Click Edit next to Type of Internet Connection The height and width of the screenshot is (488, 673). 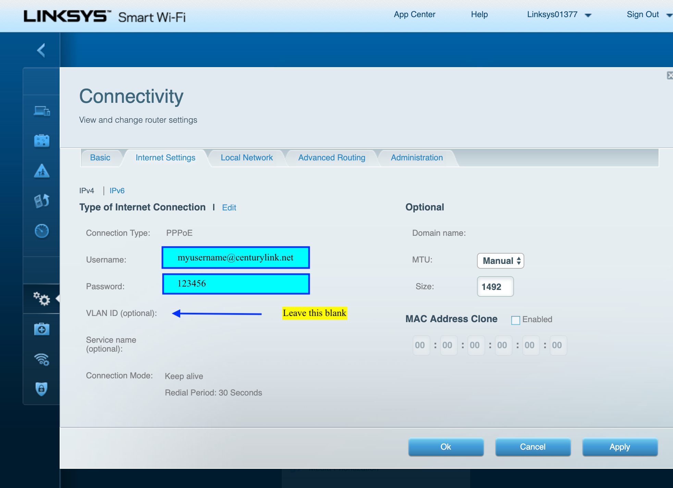tap(229, 208)
